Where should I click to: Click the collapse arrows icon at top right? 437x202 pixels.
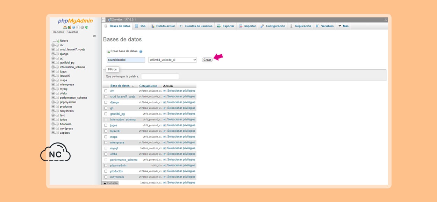386,20
